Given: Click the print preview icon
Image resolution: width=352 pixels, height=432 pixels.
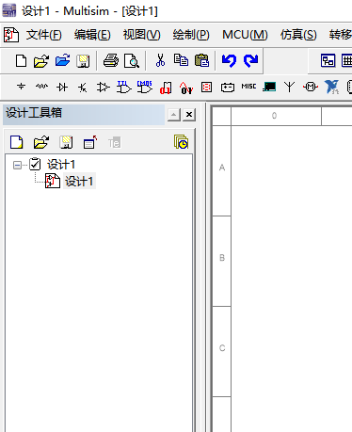Looking at the screenshot, I should [132, 60].
